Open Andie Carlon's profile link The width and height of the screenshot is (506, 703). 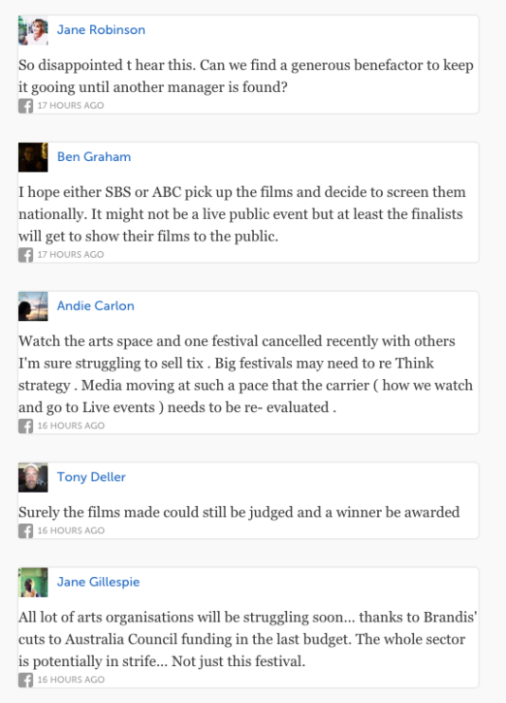(x=96, y=306)
